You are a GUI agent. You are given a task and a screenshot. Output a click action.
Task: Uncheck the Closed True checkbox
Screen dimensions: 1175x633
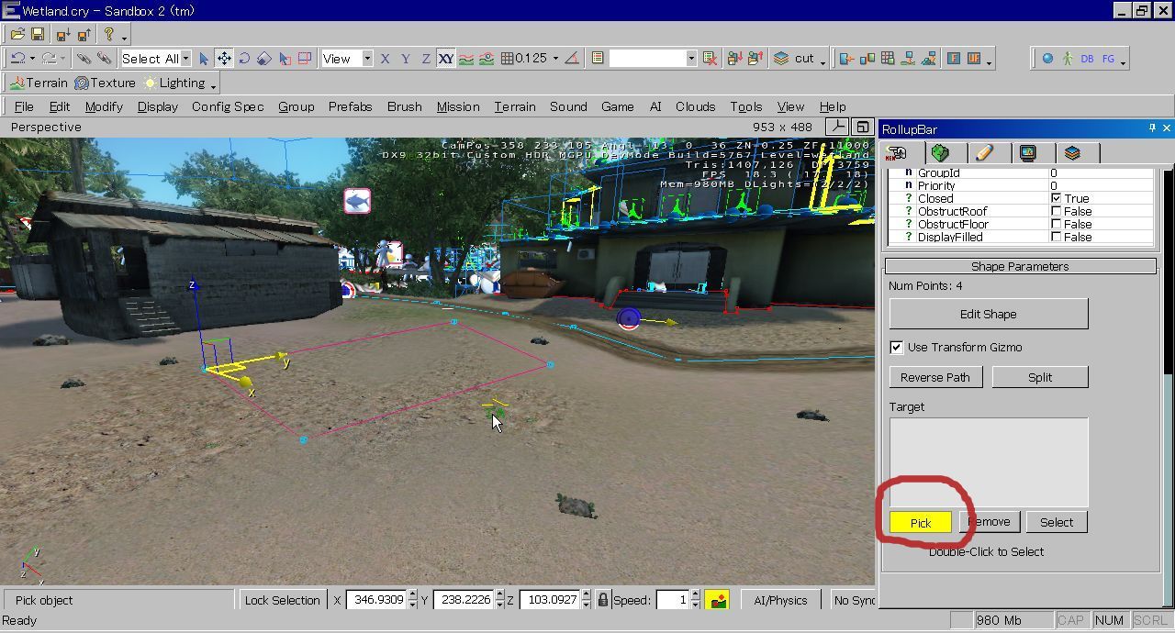(x=1056, y=198)
